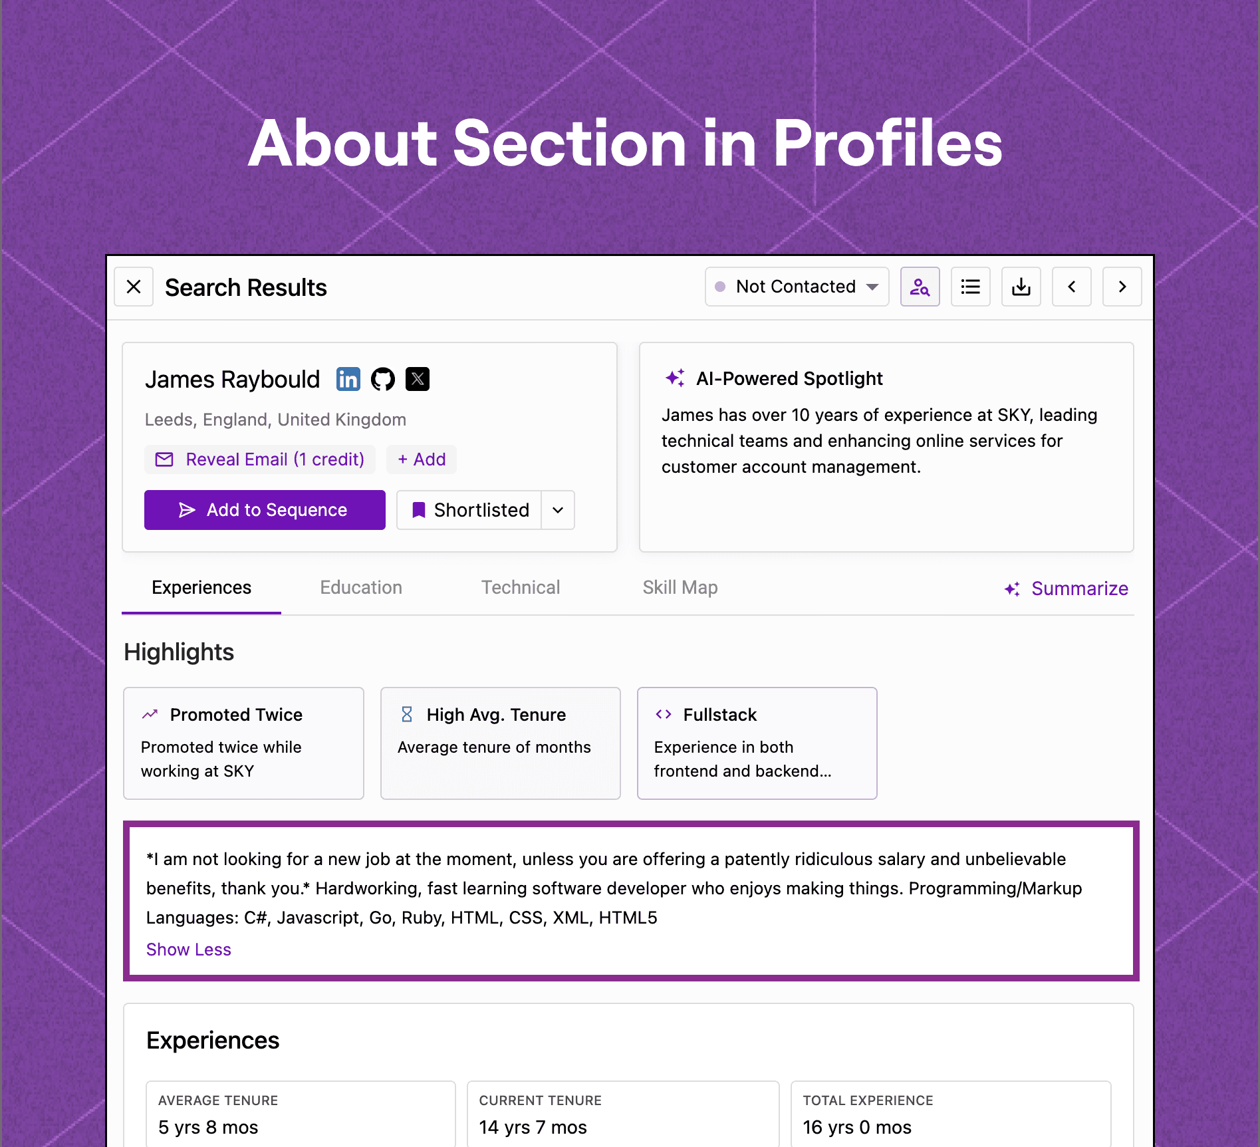The width and height of the screenshot is (1260, 1147).
Task: Go to next candidate with right arrow
Action: pyautogui.click(x=1122, y=287)
